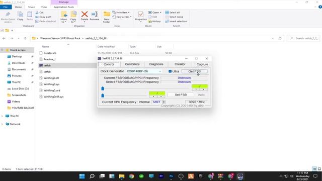Click the Search setfsb search box
This screenshot has height=181, width=322.
(304, 38)
